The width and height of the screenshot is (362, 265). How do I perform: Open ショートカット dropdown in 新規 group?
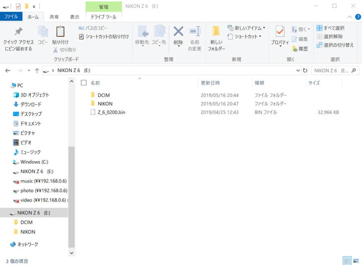[245, 36]
